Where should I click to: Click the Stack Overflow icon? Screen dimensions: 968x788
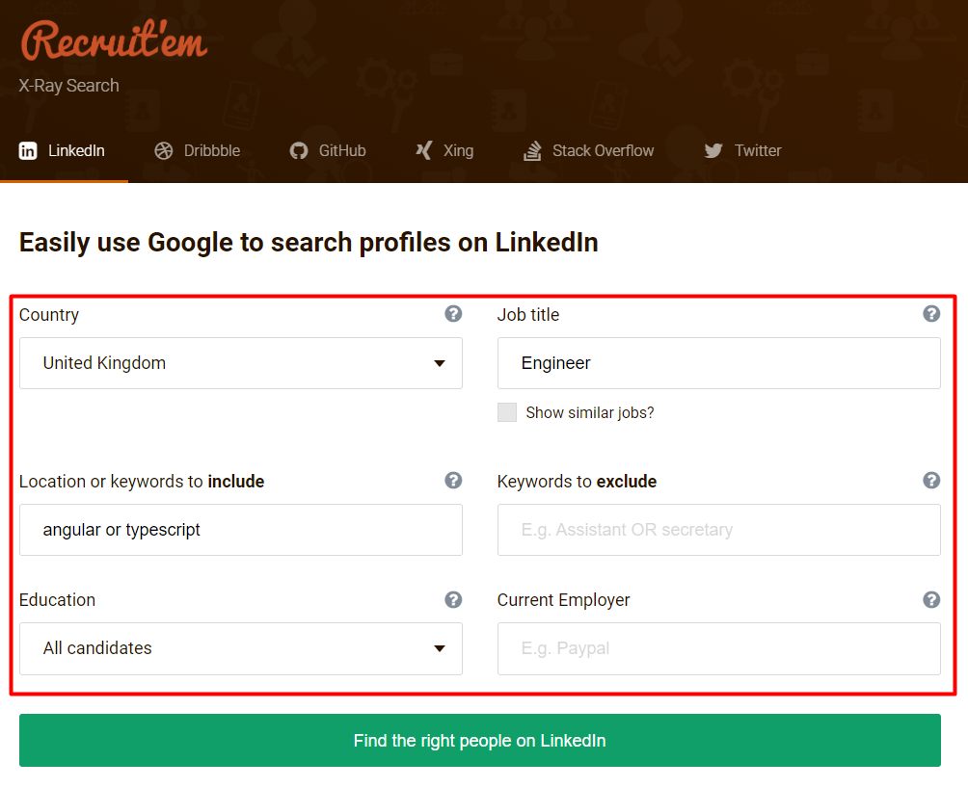pyautogui.click(x=531, y=150)
